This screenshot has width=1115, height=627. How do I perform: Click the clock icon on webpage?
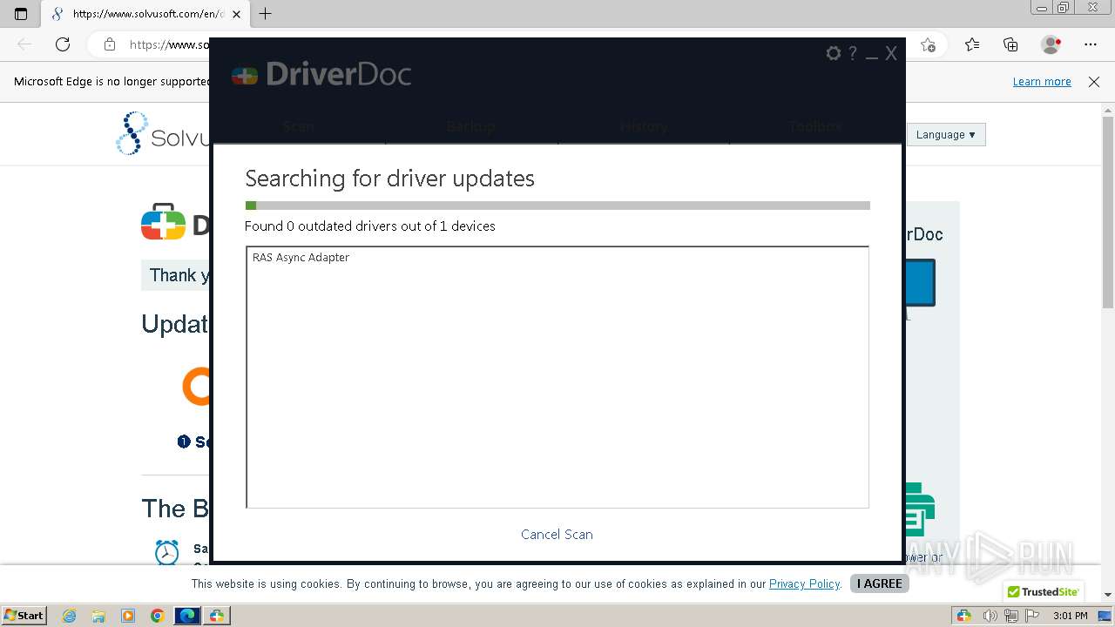pos(166,553)
